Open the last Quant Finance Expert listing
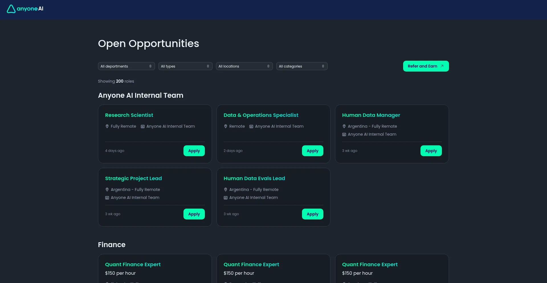 point(370,264)
